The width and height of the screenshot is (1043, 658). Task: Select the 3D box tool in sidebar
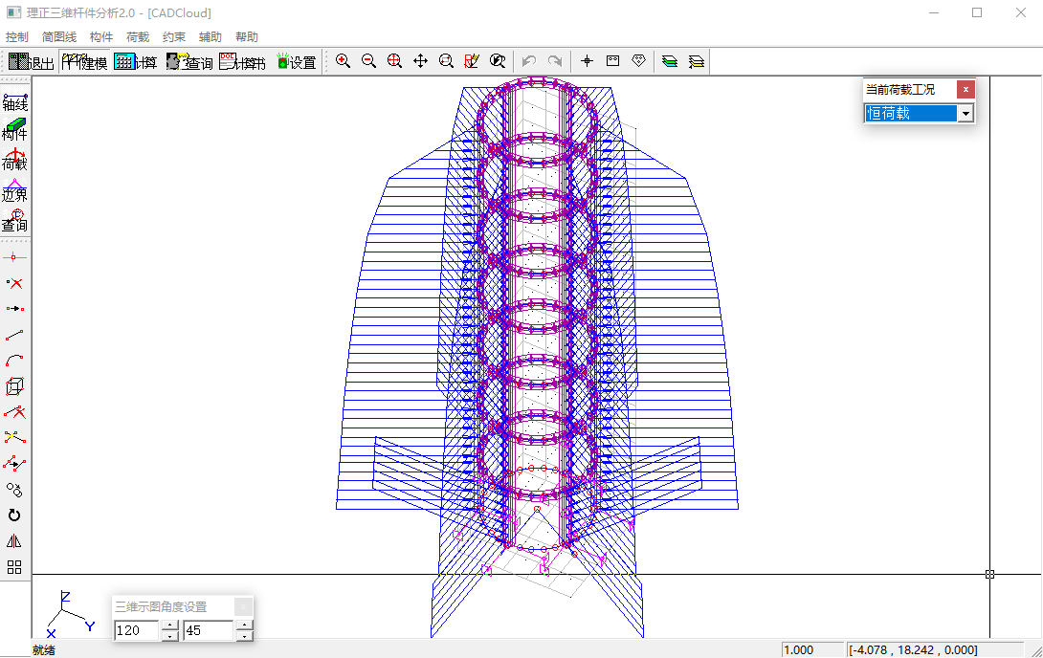click(14, 386)
